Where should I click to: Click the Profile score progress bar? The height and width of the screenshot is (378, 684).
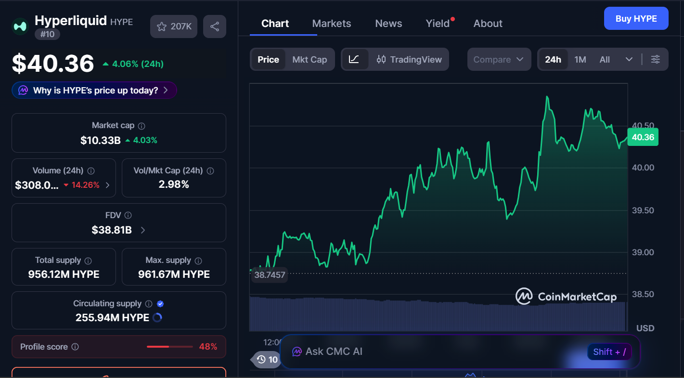[x=169, y=346]
